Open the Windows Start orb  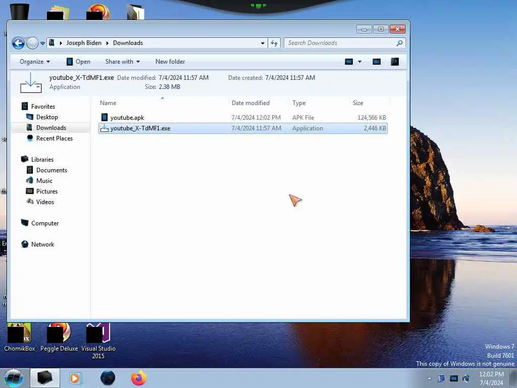click(x=14, y=378)
